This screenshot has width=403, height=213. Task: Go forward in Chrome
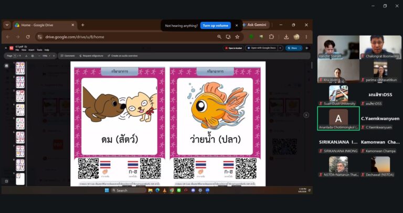click(18, 37)
